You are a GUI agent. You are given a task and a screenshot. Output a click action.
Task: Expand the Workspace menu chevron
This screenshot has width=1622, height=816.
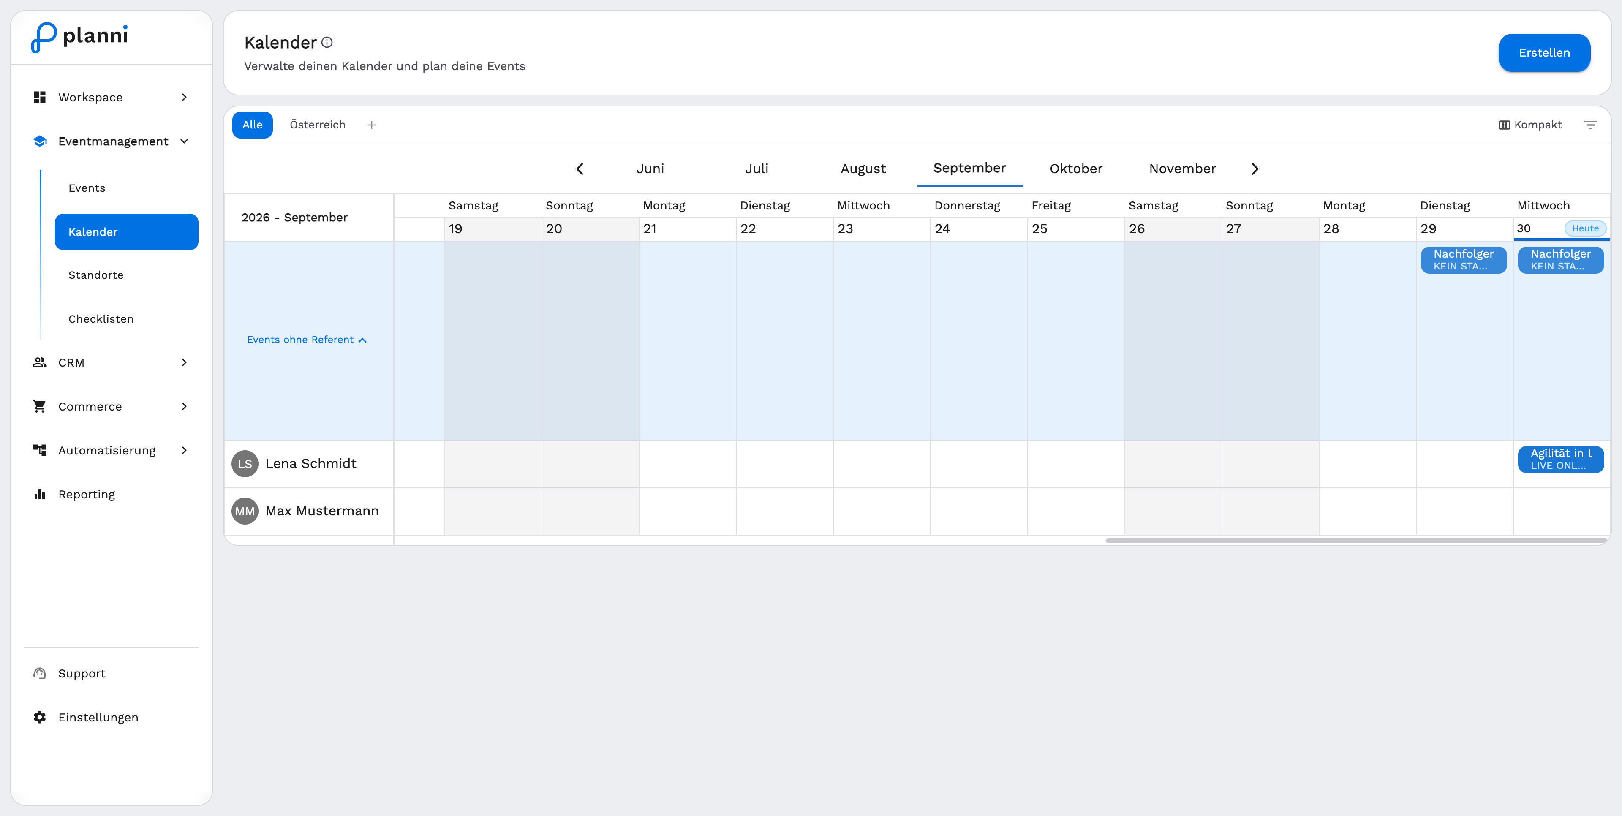pyautogui.click(x=185, y=97)
